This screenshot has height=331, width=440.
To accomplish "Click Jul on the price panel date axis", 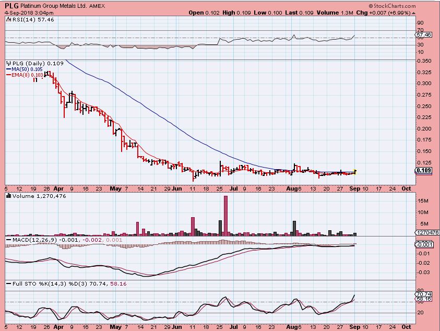I will 233,188.
